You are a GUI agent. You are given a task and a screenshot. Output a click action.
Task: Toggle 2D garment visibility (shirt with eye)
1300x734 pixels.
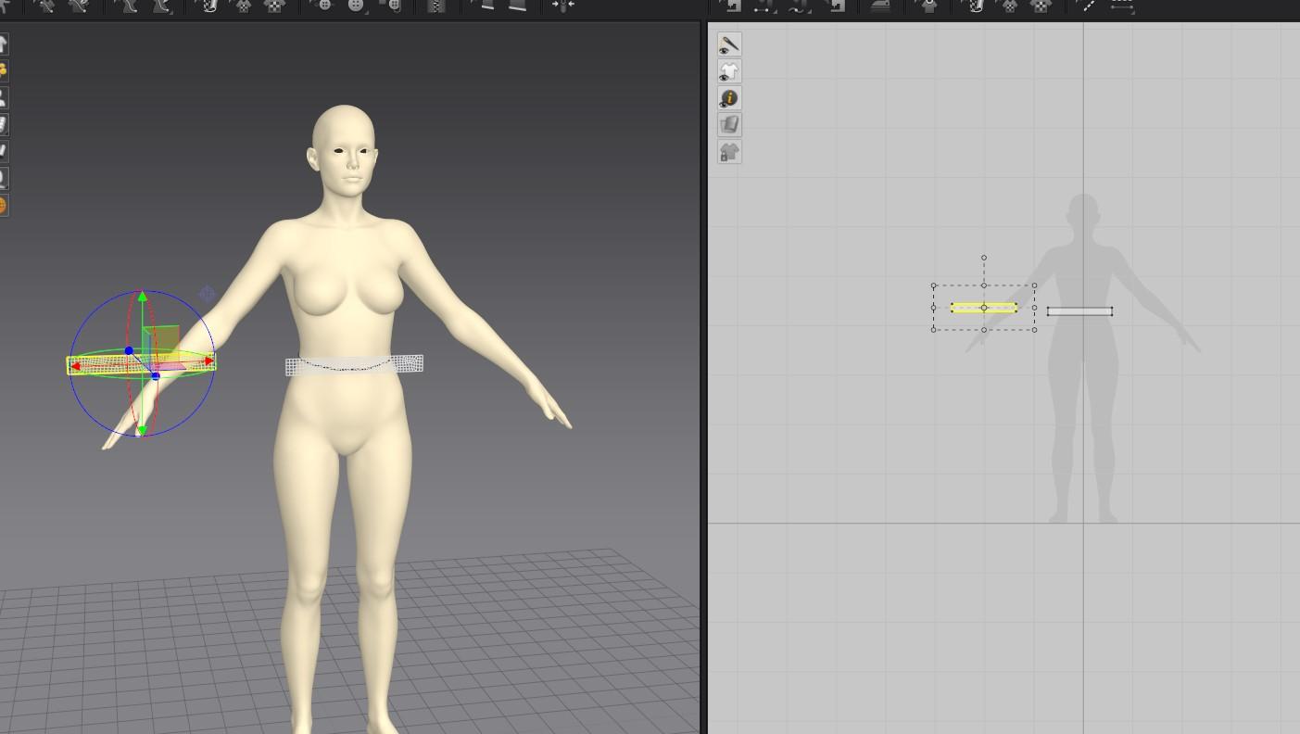(729, 71)
